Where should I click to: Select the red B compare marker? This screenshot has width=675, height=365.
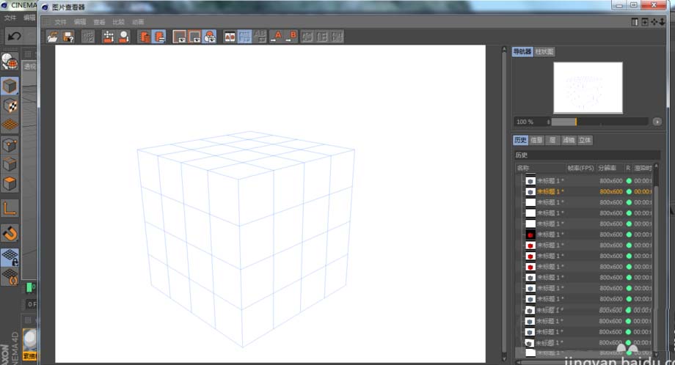pos(292,36)
